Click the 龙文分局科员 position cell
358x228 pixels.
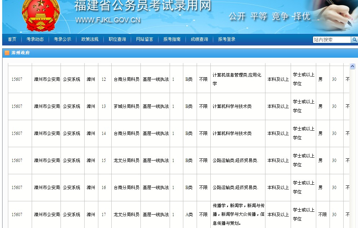point(127,161)
